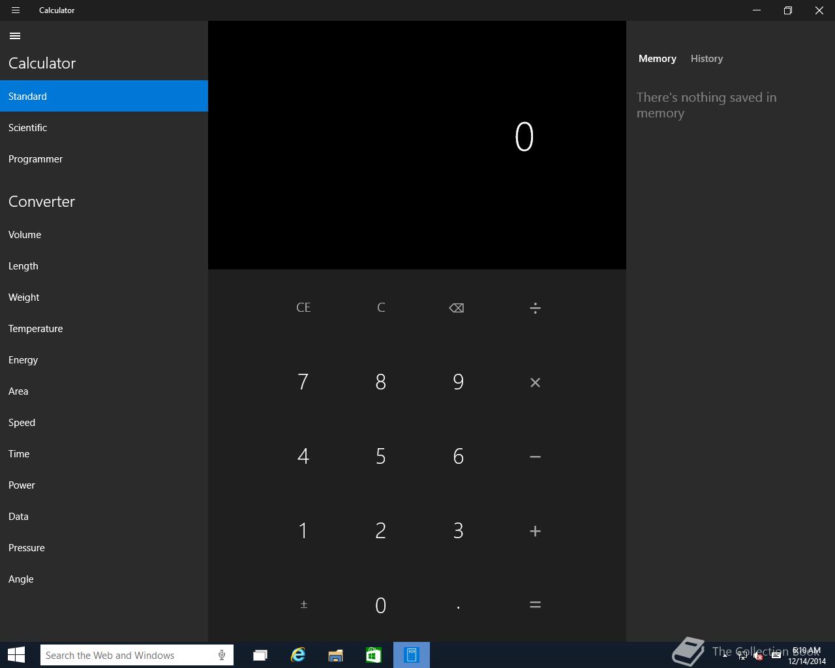The height and width of the screenshot is (668, 835).
Task: Click the number 7 key
Action: pyautogui.click(x=303, y=382)
